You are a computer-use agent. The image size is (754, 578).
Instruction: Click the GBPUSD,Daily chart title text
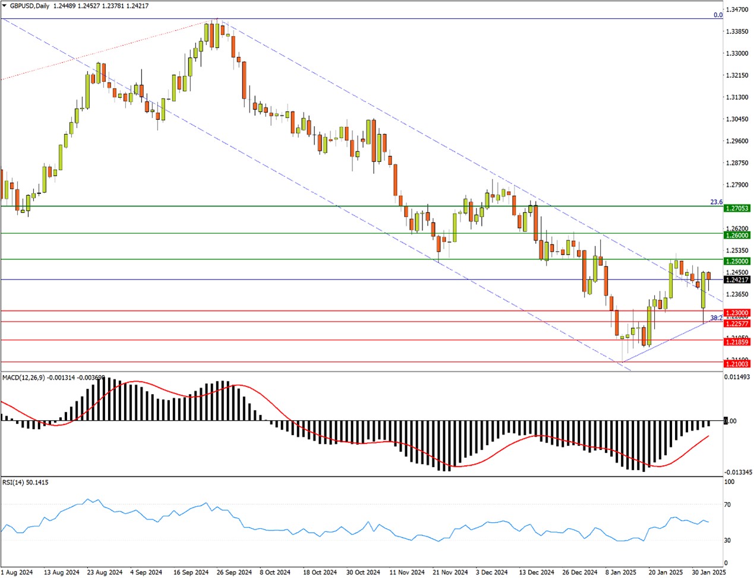click(30, 6)
